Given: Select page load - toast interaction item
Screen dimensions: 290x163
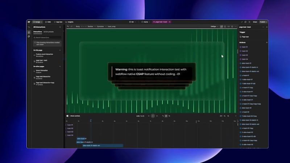Looking at the screenshot, I should click(x=47, y=61).
